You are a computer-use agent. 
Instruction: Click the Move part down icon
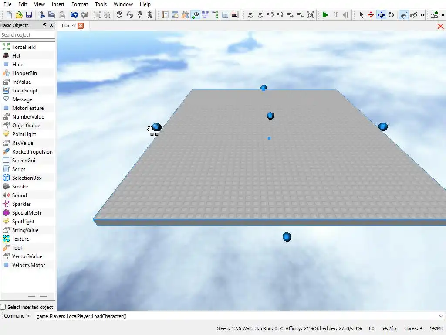click(x=150, y=15)
